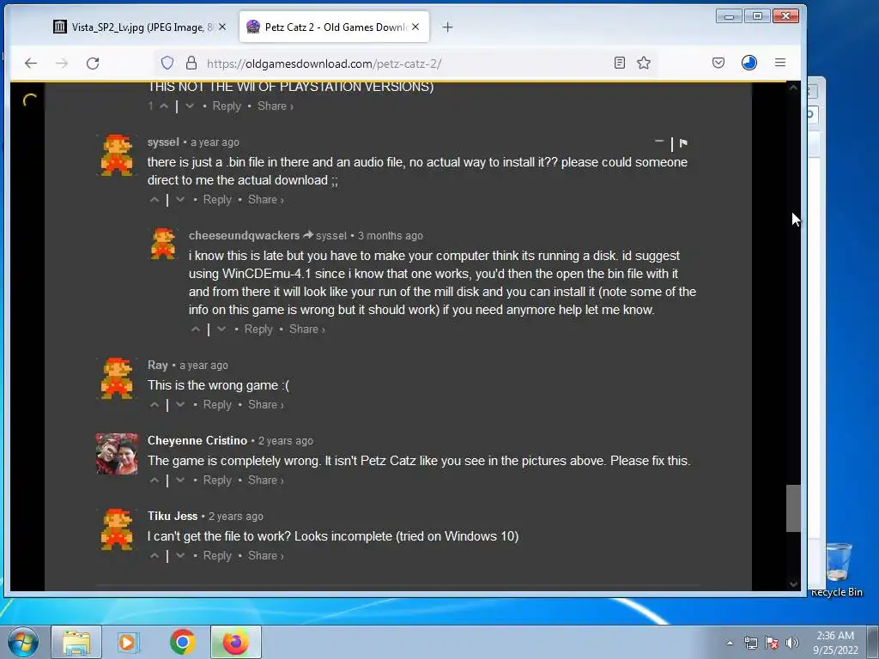Reload the page with refresh icon
The width and height of the screenshot is (879, 659).
click(x=93, y=63)
